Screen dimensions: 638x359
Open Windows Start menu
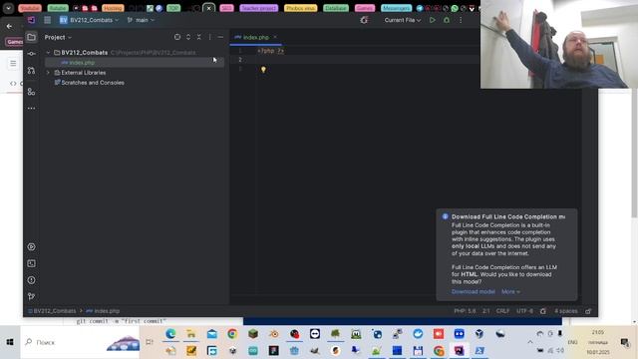(x=10, y=342)
